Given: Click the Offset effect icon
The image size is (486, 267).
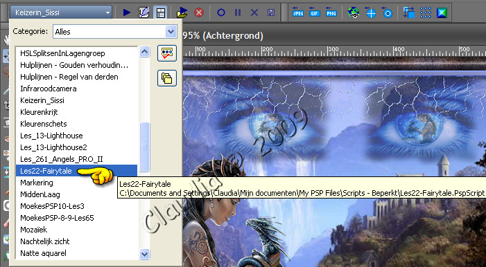Looking at the screenshot, I should [x=409, y=12].
